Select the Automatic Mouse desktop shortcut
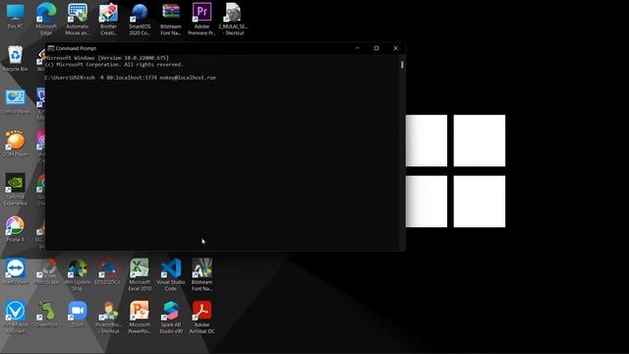 [78, 19]
